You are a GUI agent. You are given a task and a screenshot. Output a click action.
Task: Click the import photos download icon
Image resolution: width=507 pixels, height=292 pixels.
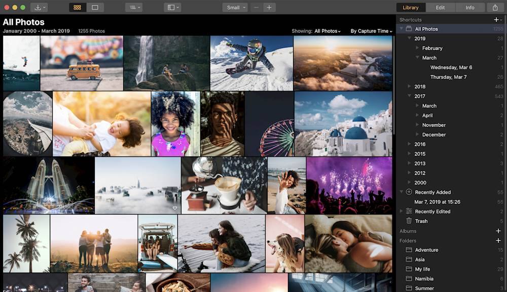click(39, 8)
